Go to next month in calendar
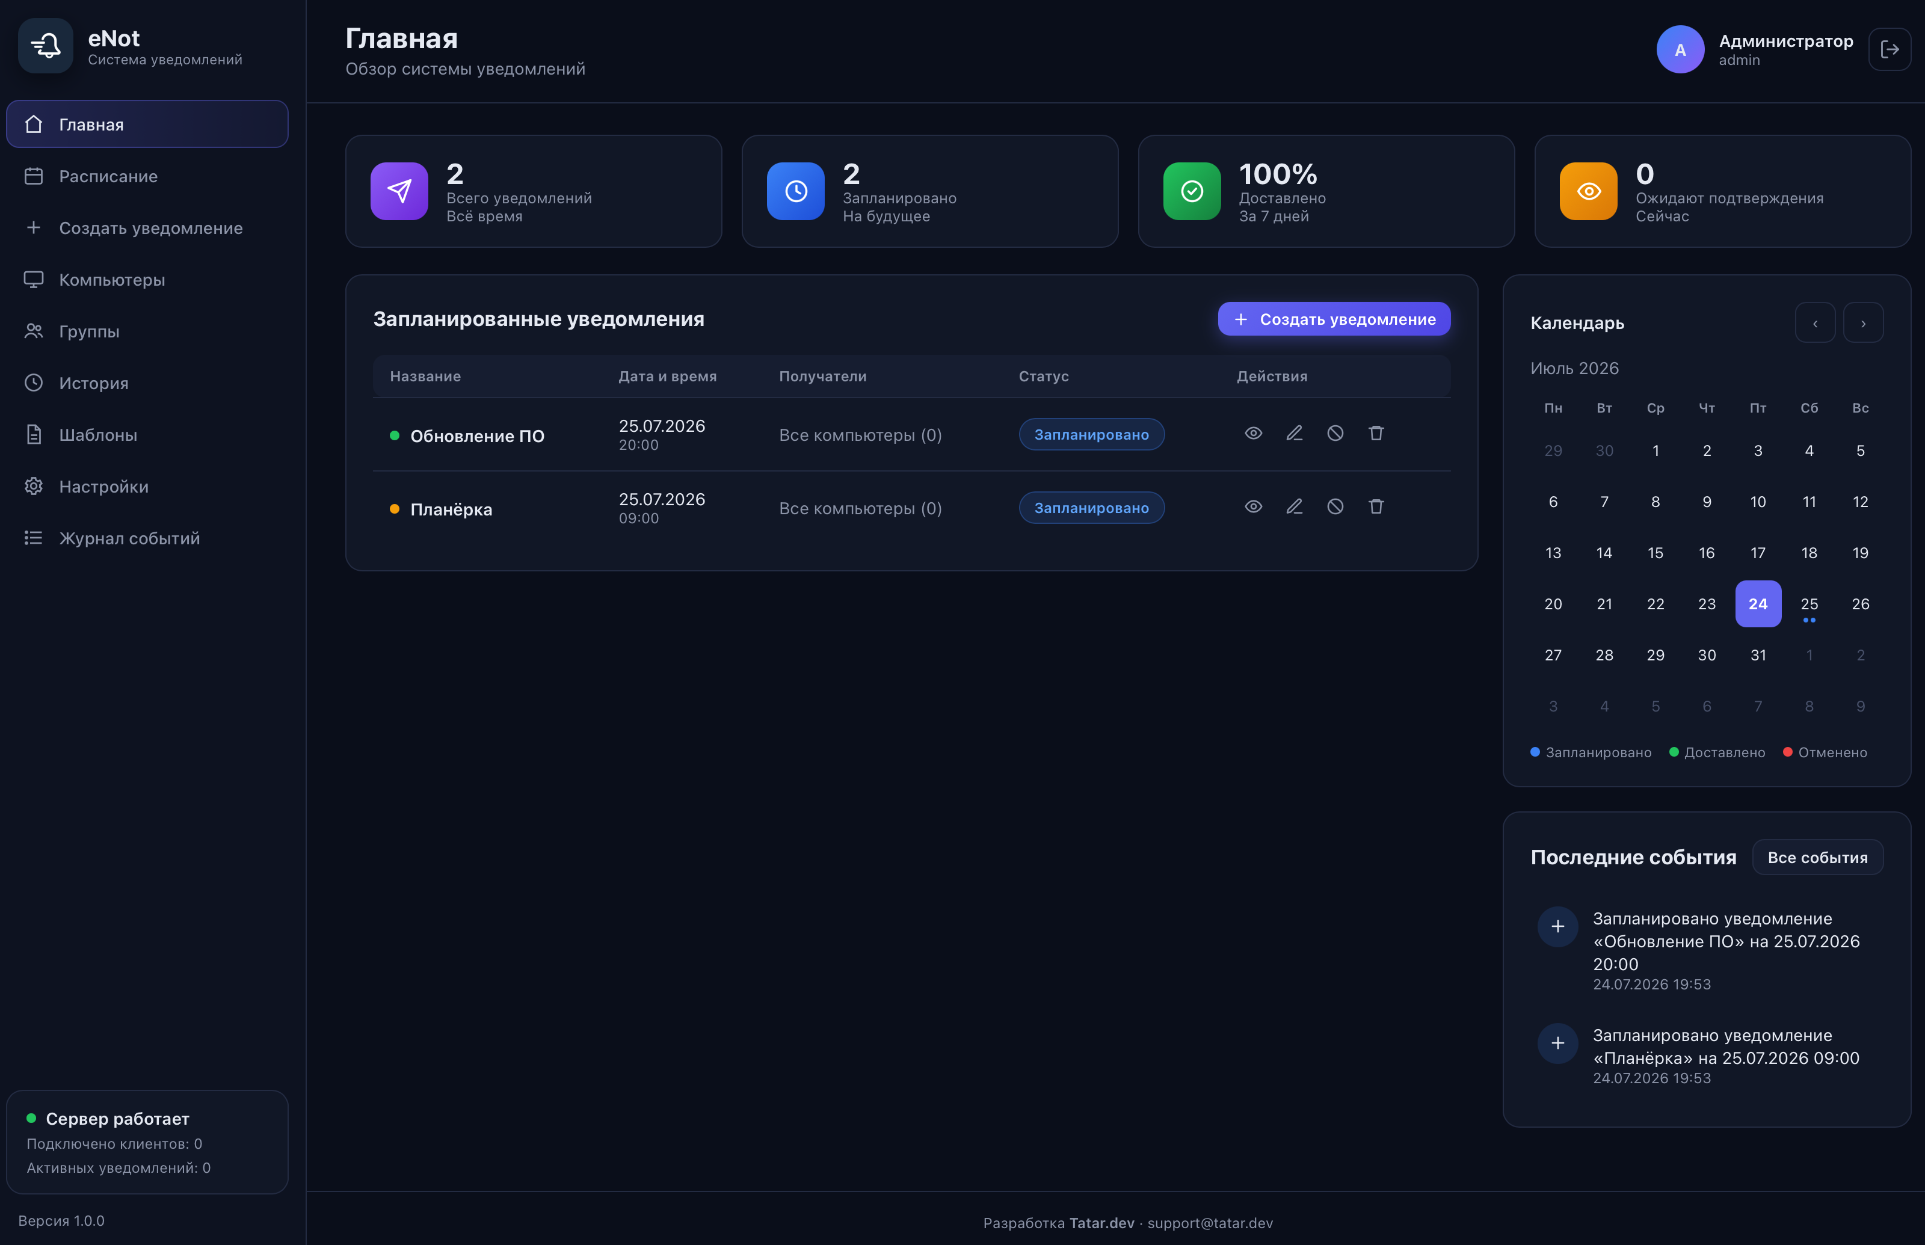 pos(1864,322)
